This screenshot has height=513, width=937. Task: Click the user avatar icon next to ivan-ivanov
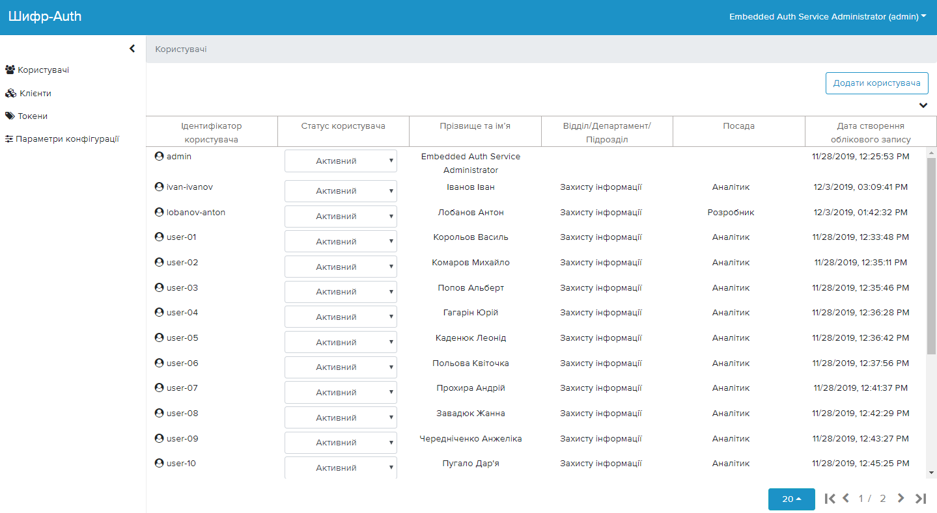[x=159, y=187]
